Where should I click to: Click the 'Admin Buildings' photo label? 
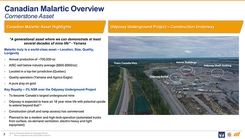[x=186, y=62]
